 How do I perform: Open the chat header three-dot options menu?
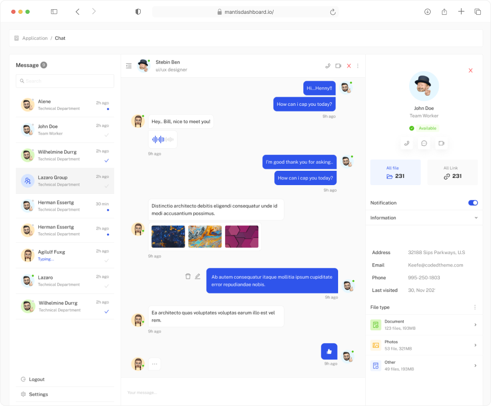tap(358, 66)
